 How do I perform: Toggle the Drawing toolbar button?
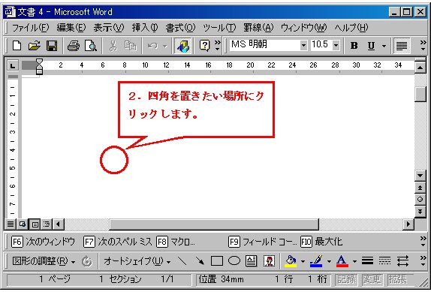pyautogui.click(x=182, y=46)
